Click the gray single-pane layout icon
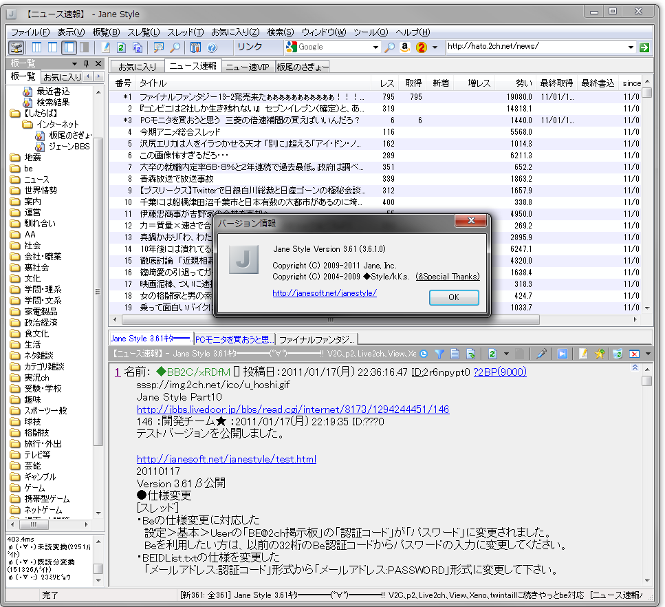Image resolution: width=665 pixels, height=607 pixels. point(85,47)
